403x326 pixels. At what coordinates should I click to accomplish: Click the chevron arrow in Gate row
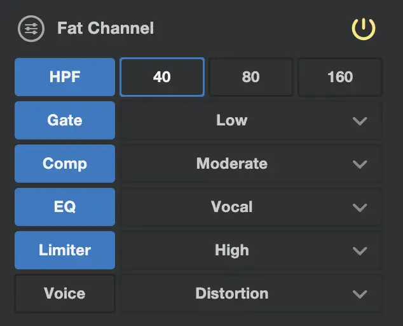[x=360, y=121]
